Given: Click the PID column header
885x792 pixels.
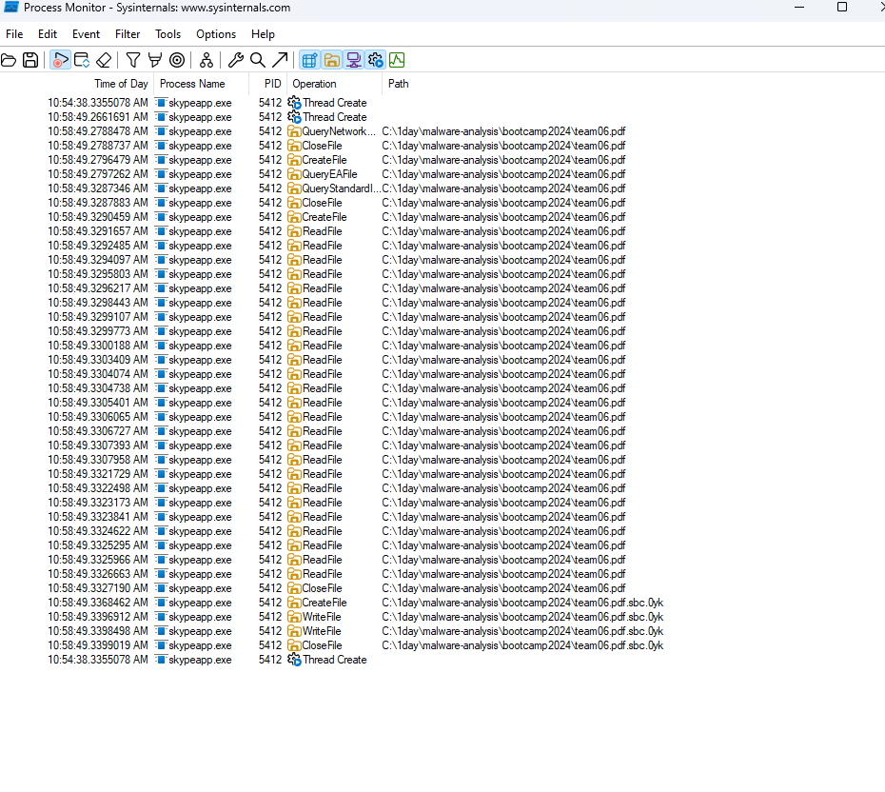Looking at the screenshot, I should click(x=268, y=84).
